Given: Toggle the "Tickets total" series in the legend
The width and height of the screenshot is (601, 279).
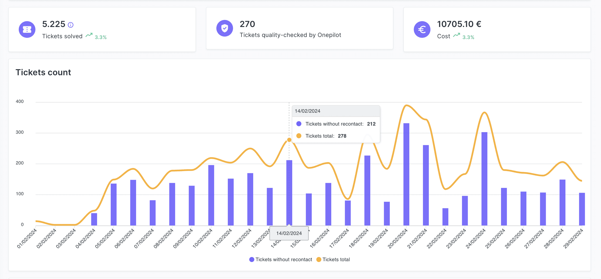Looking at the screenshot, I should coord(333,259).
